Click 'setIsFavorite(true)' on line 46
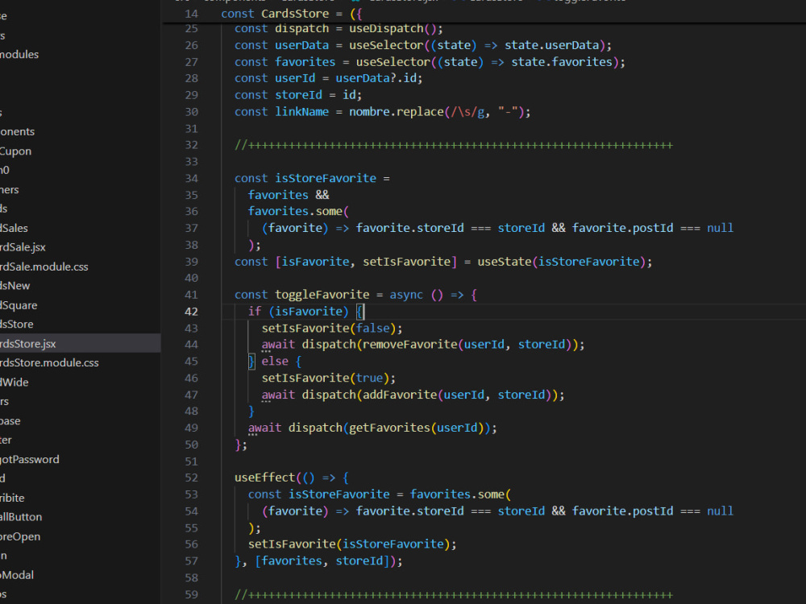 [326, 378]
